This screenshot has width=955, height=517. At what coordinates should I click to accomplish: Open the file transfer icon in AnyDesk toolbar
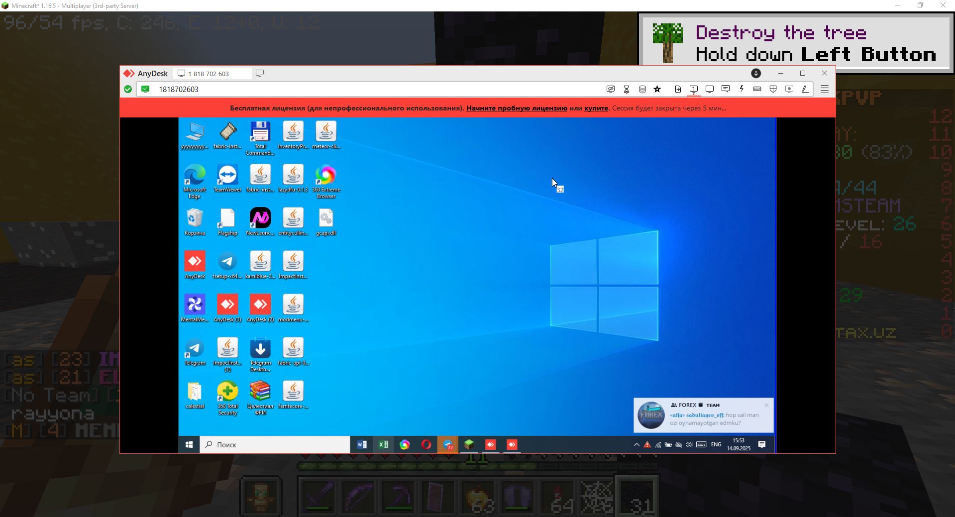tap(678, 89)
